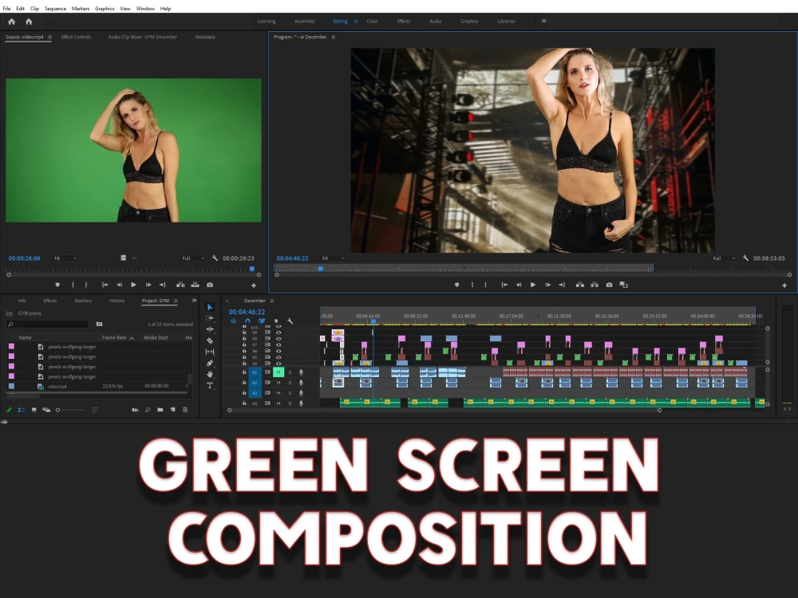The width and height of the screenshot is (798, 598).
Task: Open the Full playback resolution dropdown
Action: 723,258
